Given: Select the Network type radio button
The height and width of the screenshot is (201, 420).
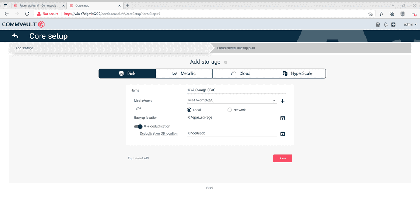Looking at the screenshot, I should 230,110.
